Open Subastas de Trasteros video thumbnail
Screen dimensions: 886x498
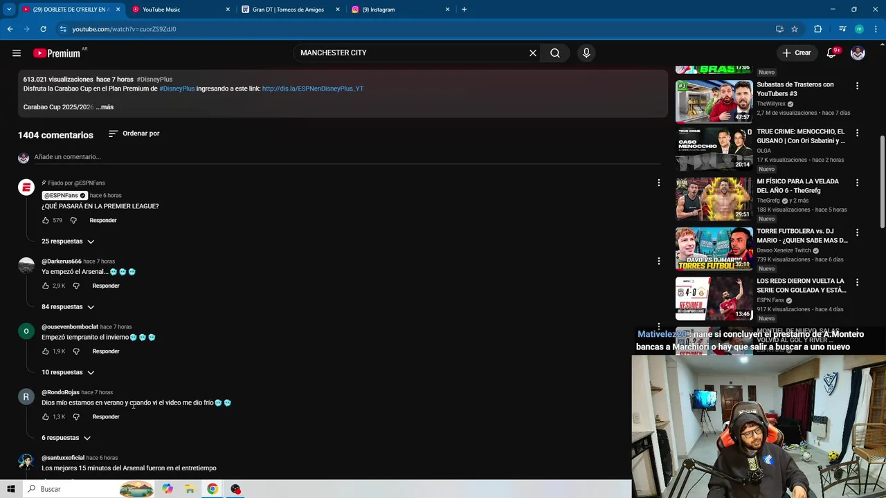click(x=714, y=101)
